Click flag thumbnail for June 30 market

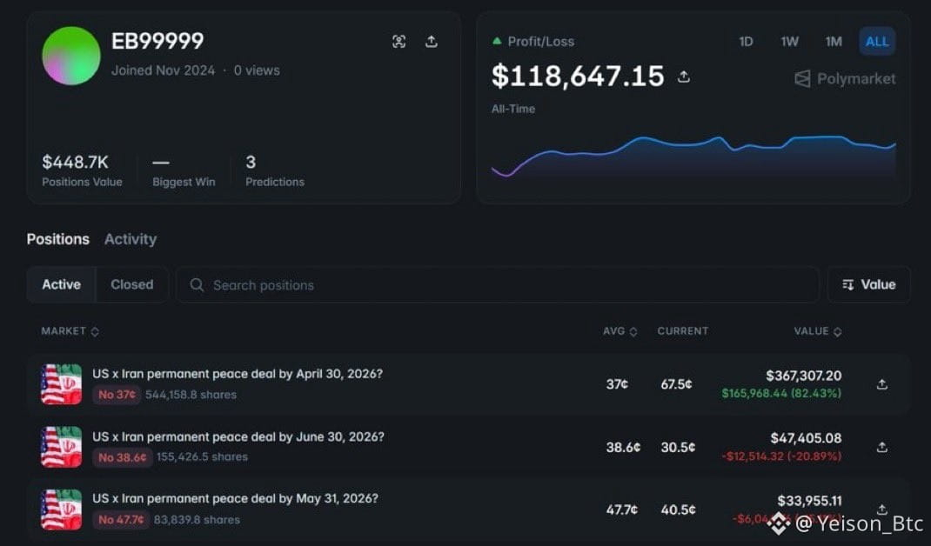pos(61,447)
